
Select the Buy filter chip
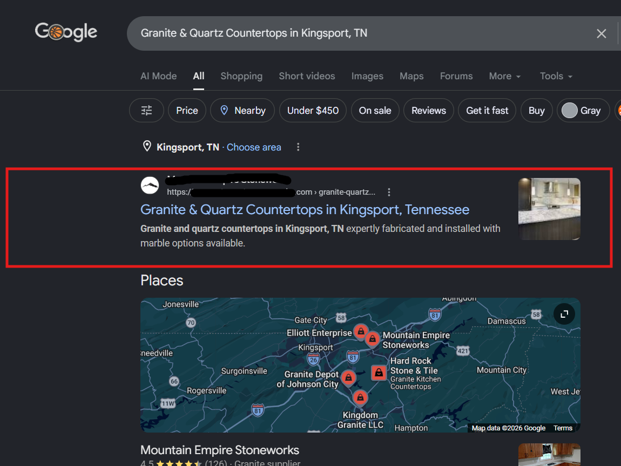[x=537, y=111]
